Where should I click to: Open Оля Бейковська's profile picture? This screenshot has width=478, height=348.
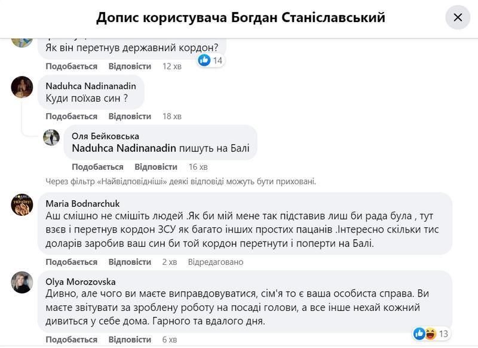[x=51, y=139]
